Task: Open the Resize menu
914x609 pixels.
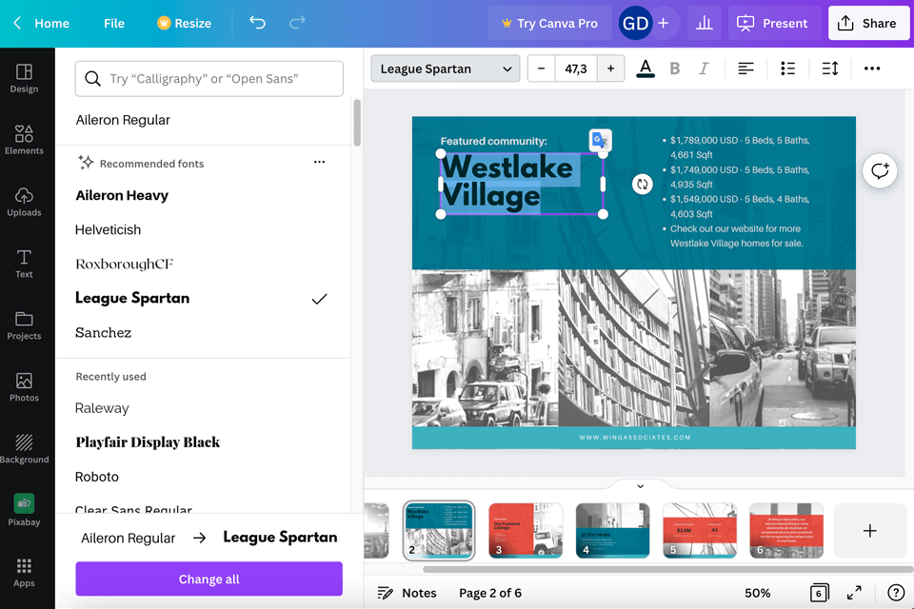Action: [184, 23]
